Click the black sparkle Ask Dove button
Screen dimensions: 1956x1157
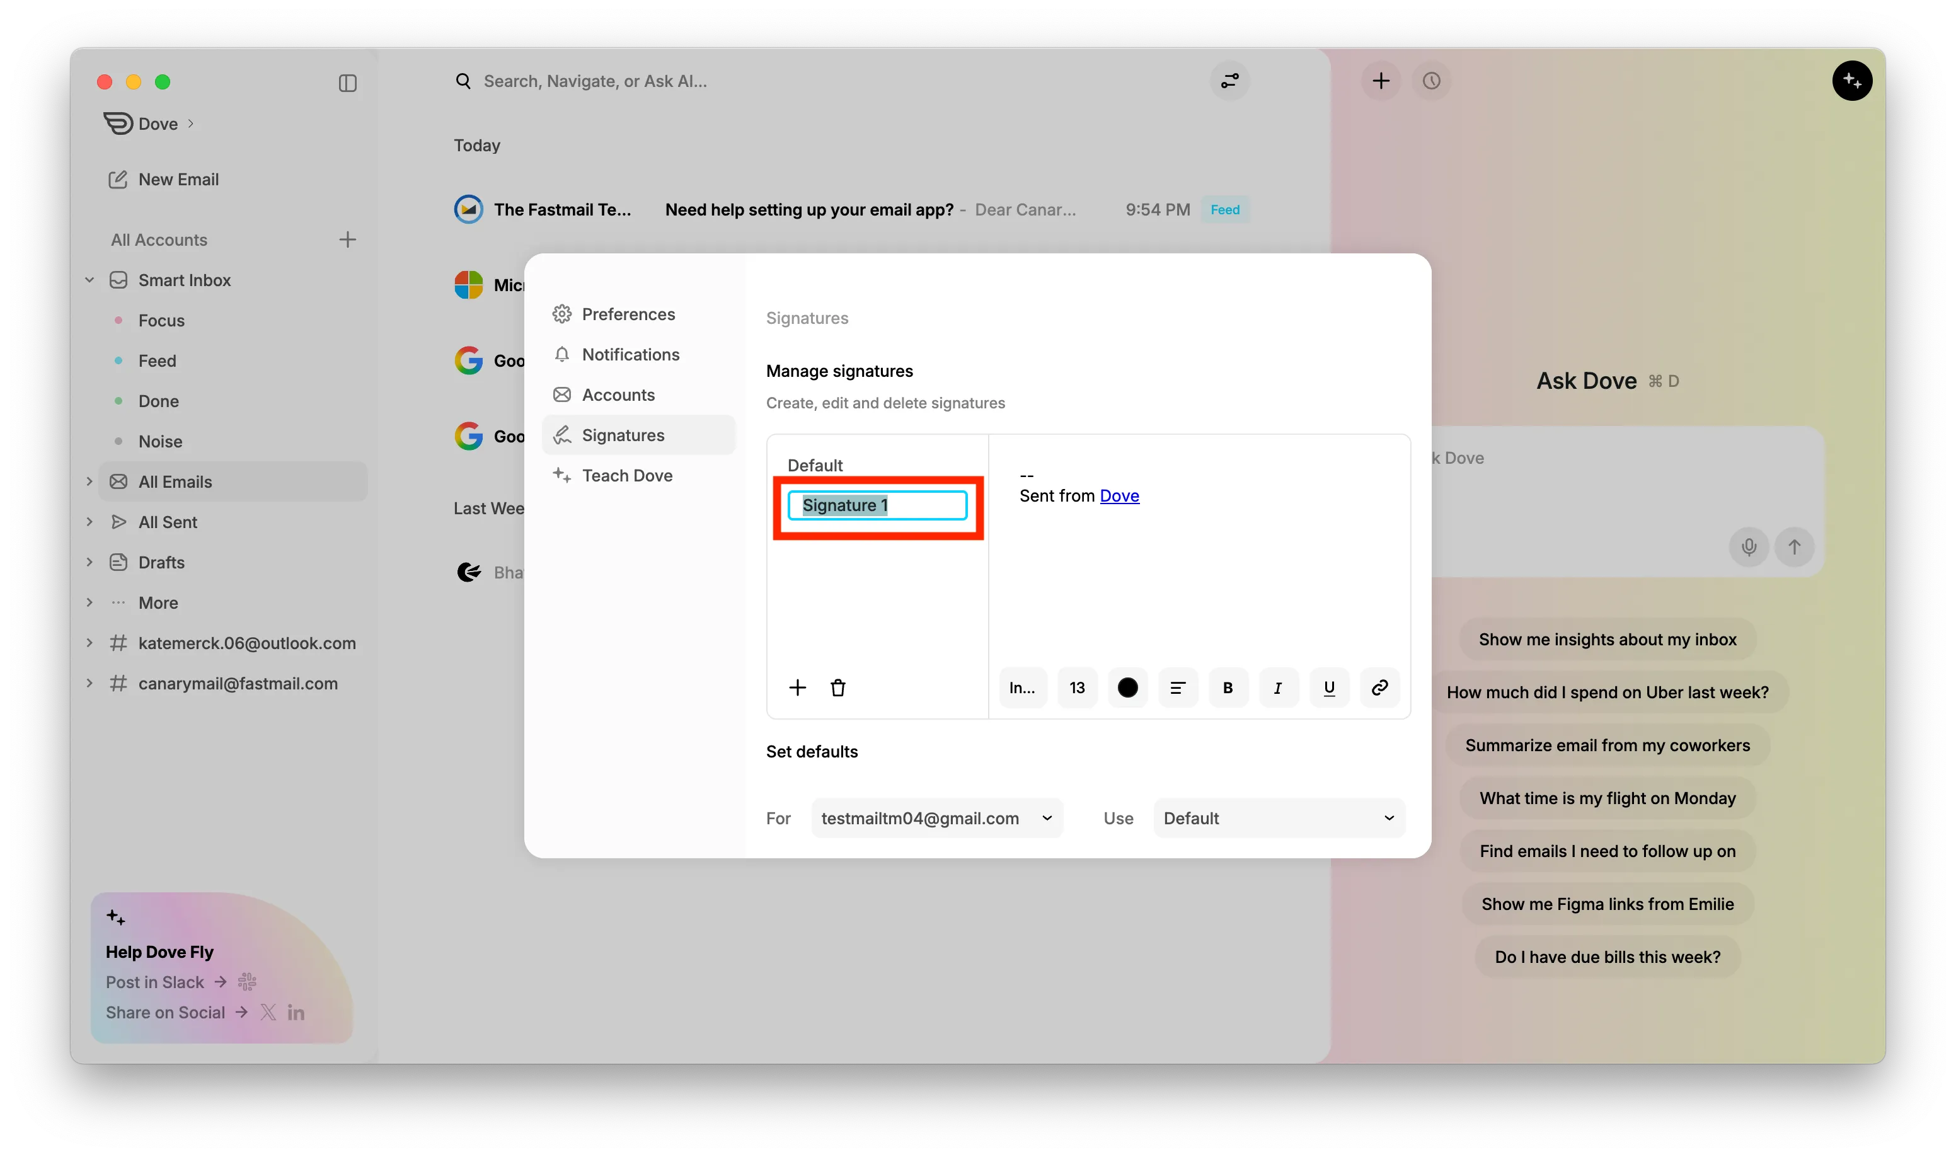coord(1851,81)
